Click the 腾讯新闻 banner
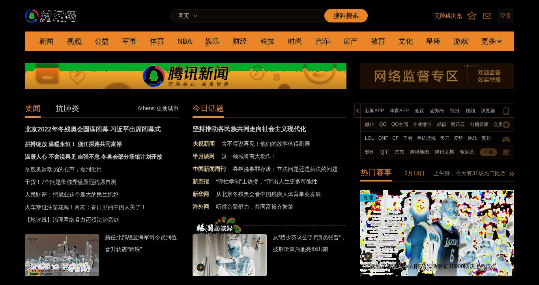This screenshot has height=285, width=539. point(185,76)
